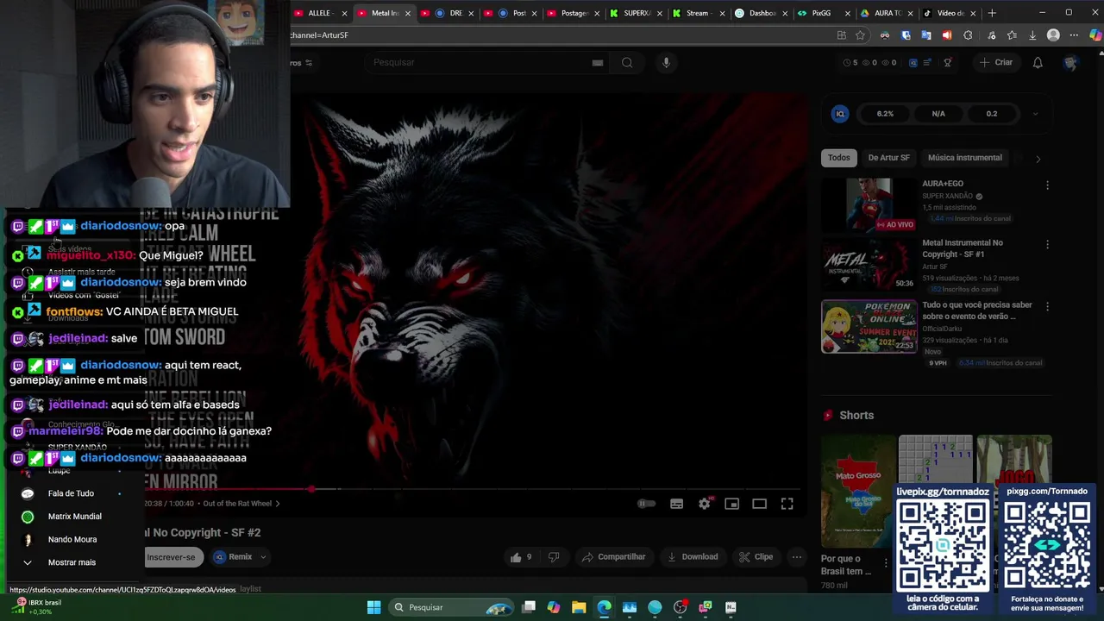The height and width of the screenshot is (621, 1104).
Task: Open 'Nando Moura' subscription channel
Action: point(72,540)
